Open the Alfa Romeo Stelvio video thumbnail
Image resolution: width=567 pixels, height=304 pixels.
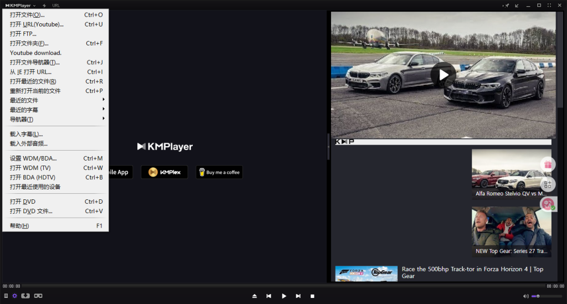[x=511, y=173]
